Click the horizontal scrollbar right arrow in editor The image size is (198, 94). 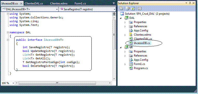pyautogui.click(x=110, y=83)
